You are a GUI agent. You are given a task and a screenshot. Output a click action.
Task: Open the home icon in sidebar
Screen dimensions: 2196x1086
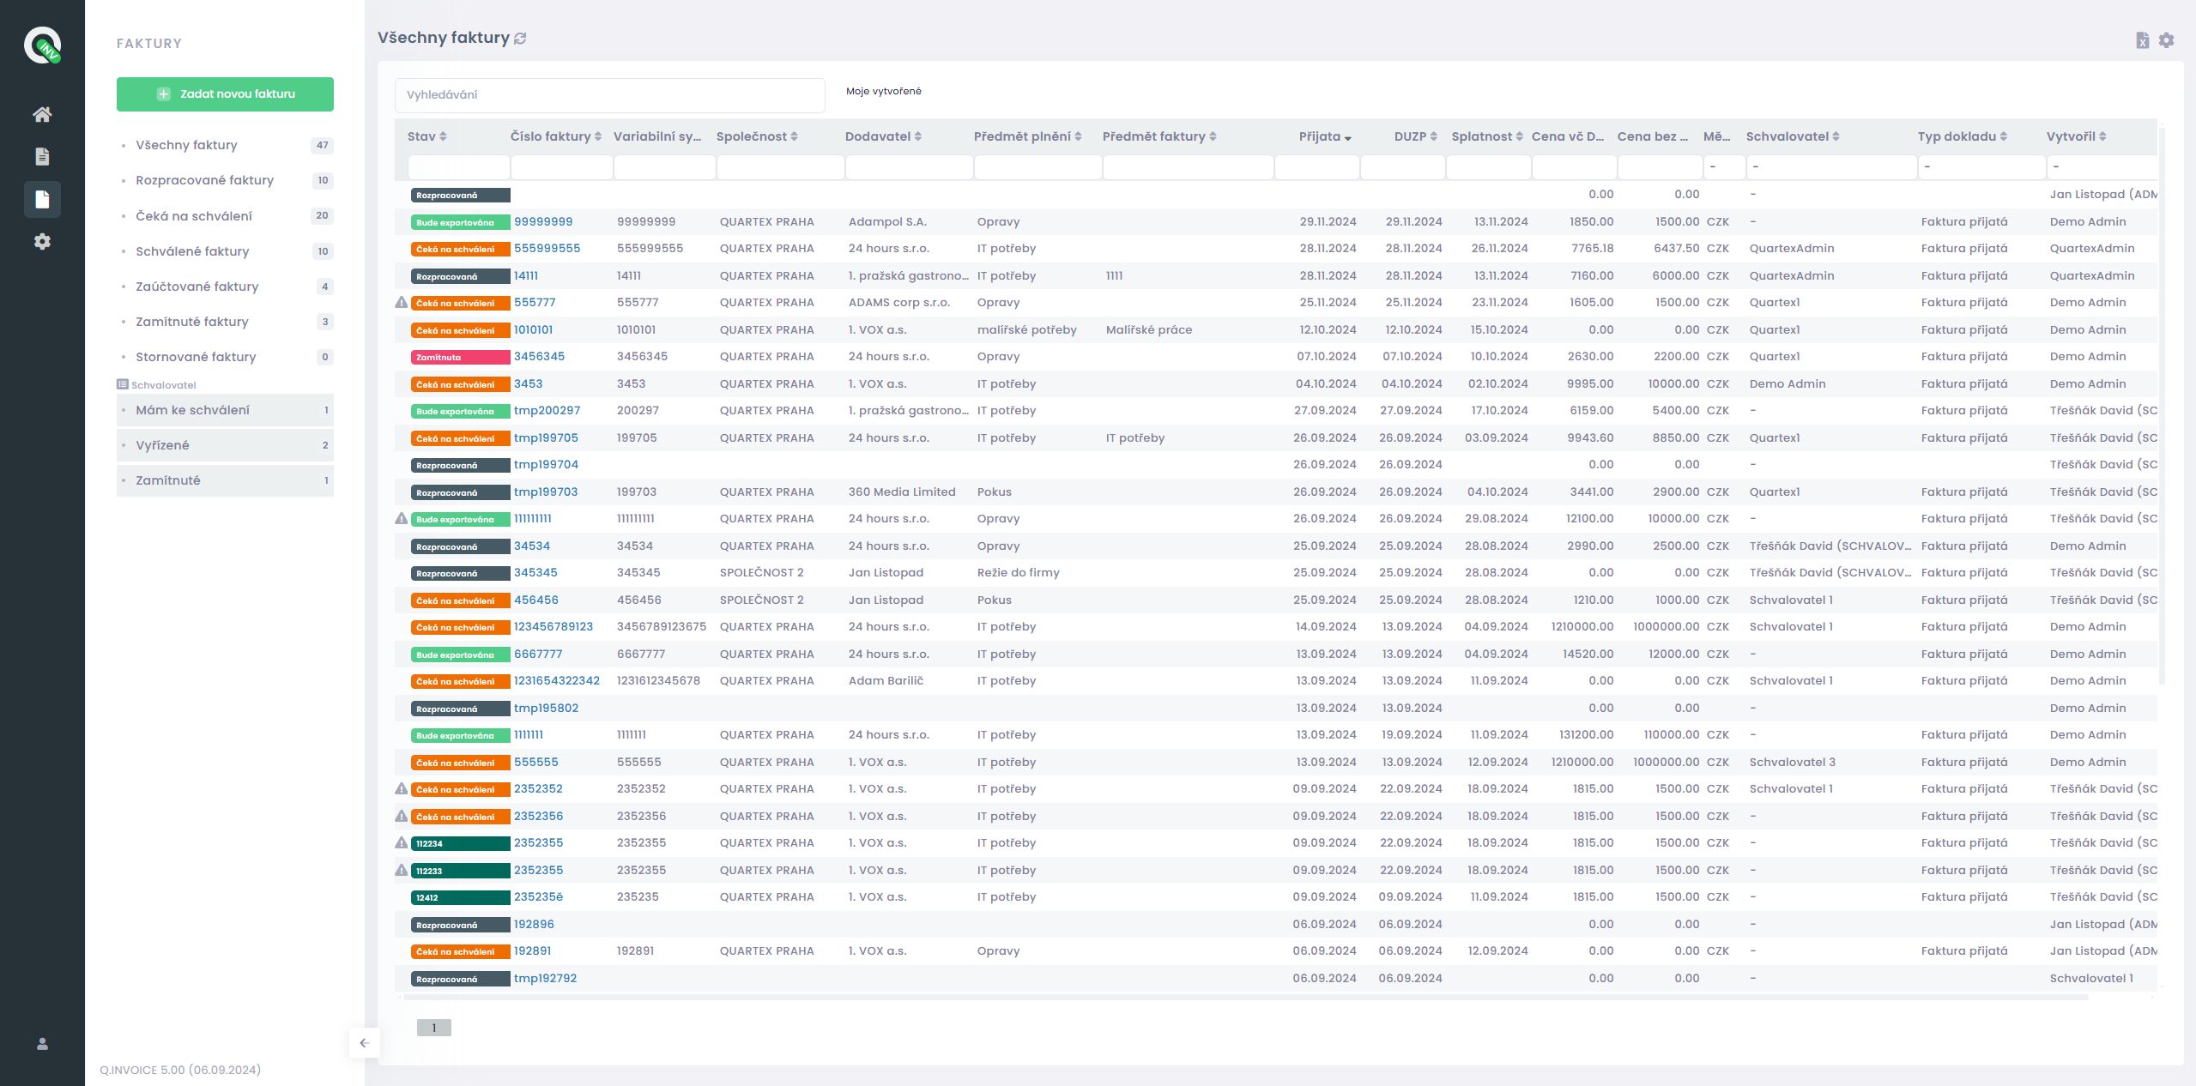coord(42,114)
